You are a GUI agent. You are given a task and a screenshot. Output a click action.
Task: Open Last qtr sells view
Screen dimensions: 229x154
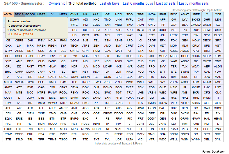point(166,3)
